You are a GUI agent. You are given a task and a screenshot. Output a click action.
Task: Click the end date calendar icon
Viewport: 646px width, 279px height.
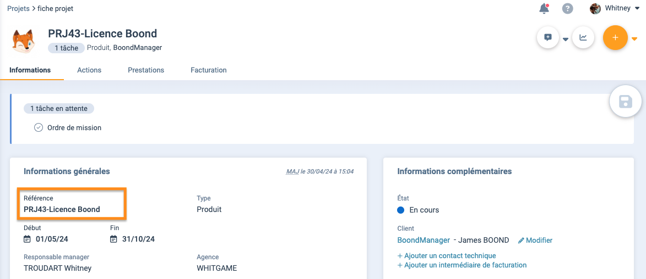tap(114, 239)
